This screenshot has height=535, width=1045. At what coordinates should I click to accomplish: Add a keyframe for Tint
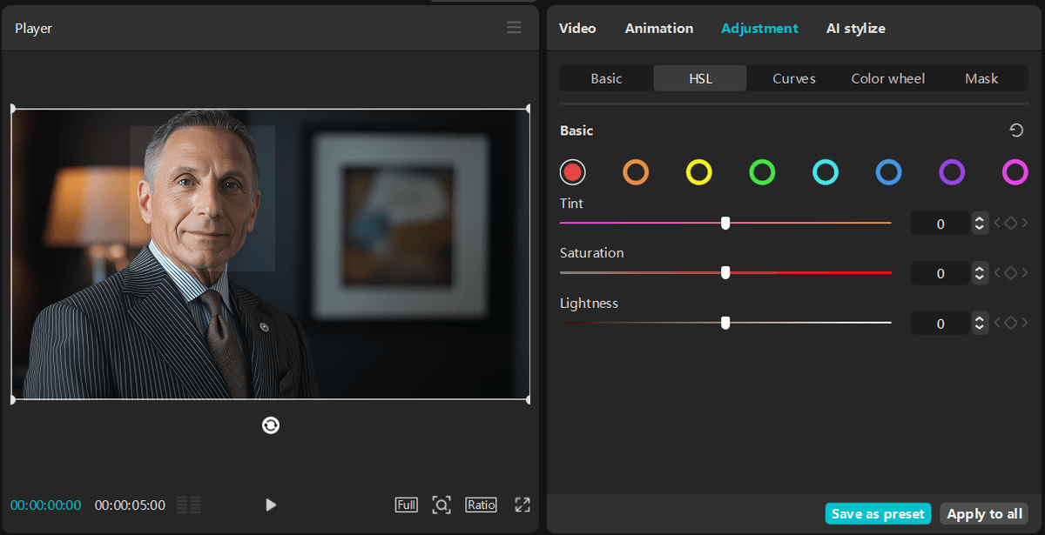(1010, 224)
